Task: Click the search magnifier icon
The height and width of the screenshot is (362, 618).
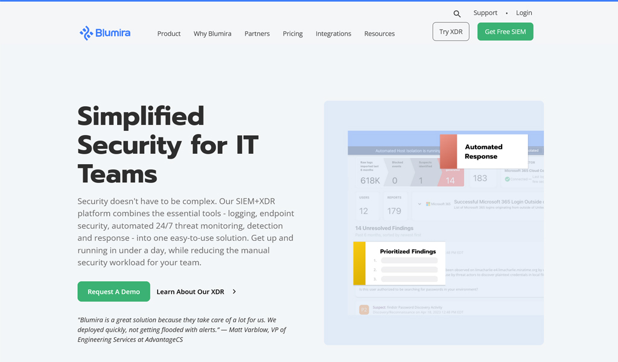Action: [x=457, y=13]
